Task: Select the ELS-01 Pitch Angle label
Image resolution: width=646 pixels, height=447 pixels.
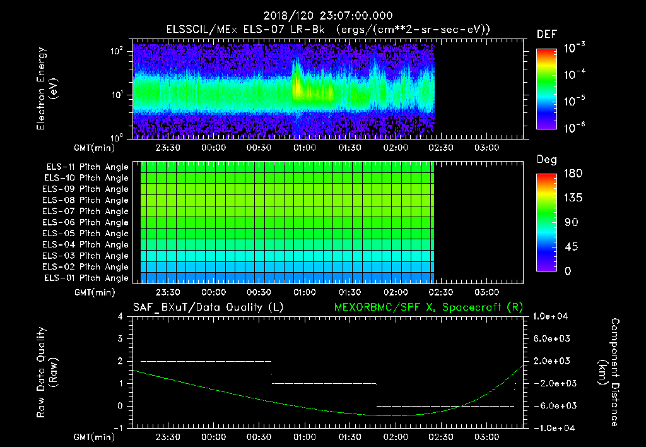Action: [x=86, y=278]
